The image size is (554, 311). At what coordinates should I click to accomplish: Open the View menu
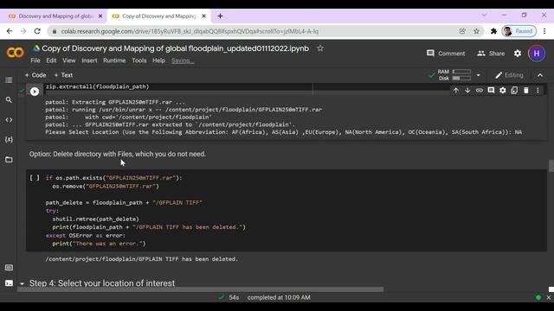[x=69, y=60]
